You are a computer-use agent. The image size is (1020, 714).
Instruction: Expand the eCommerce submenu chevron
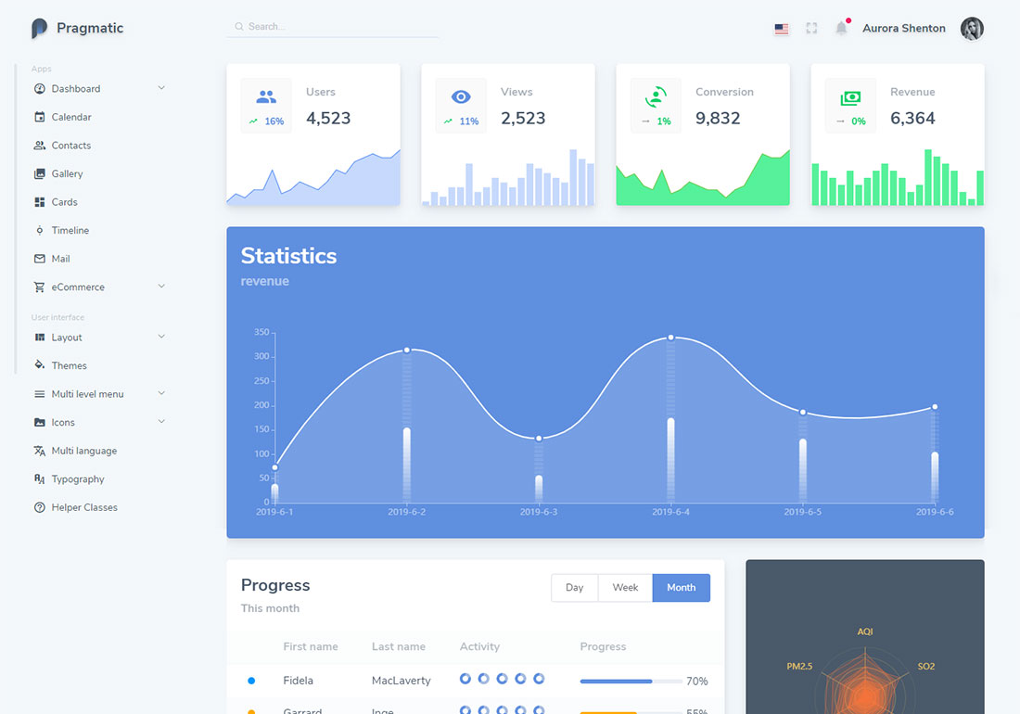coord(161,287)
